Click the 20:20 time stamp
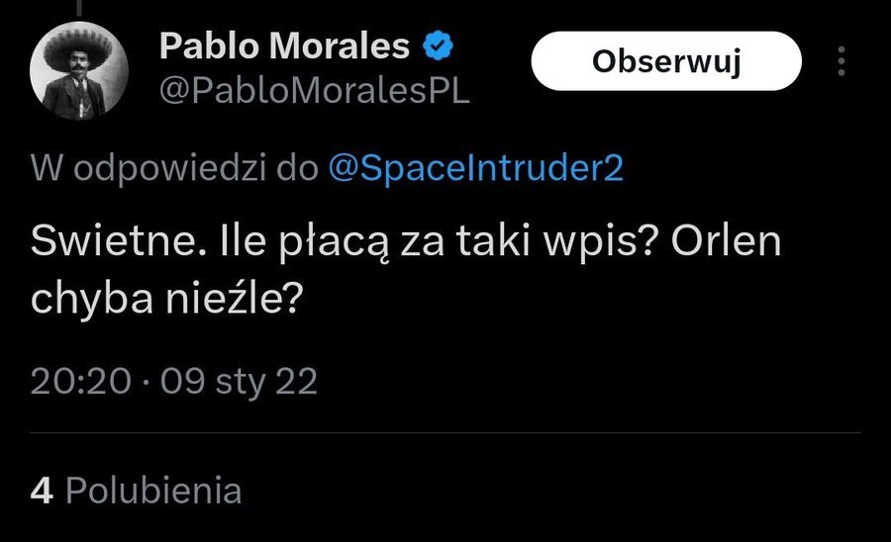Image resolution: width=891 pixels, height=542 pixels. 80,381
